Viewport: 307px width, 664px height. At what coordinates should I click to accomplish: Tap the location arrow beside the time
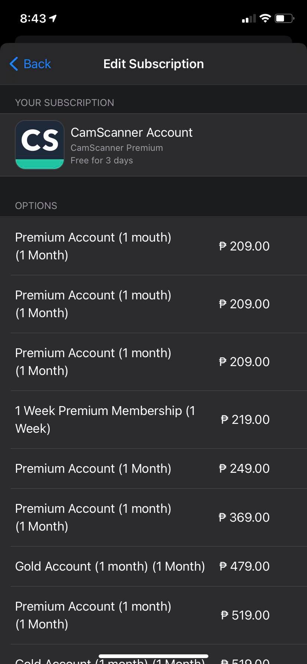click(x=53, y=18)
